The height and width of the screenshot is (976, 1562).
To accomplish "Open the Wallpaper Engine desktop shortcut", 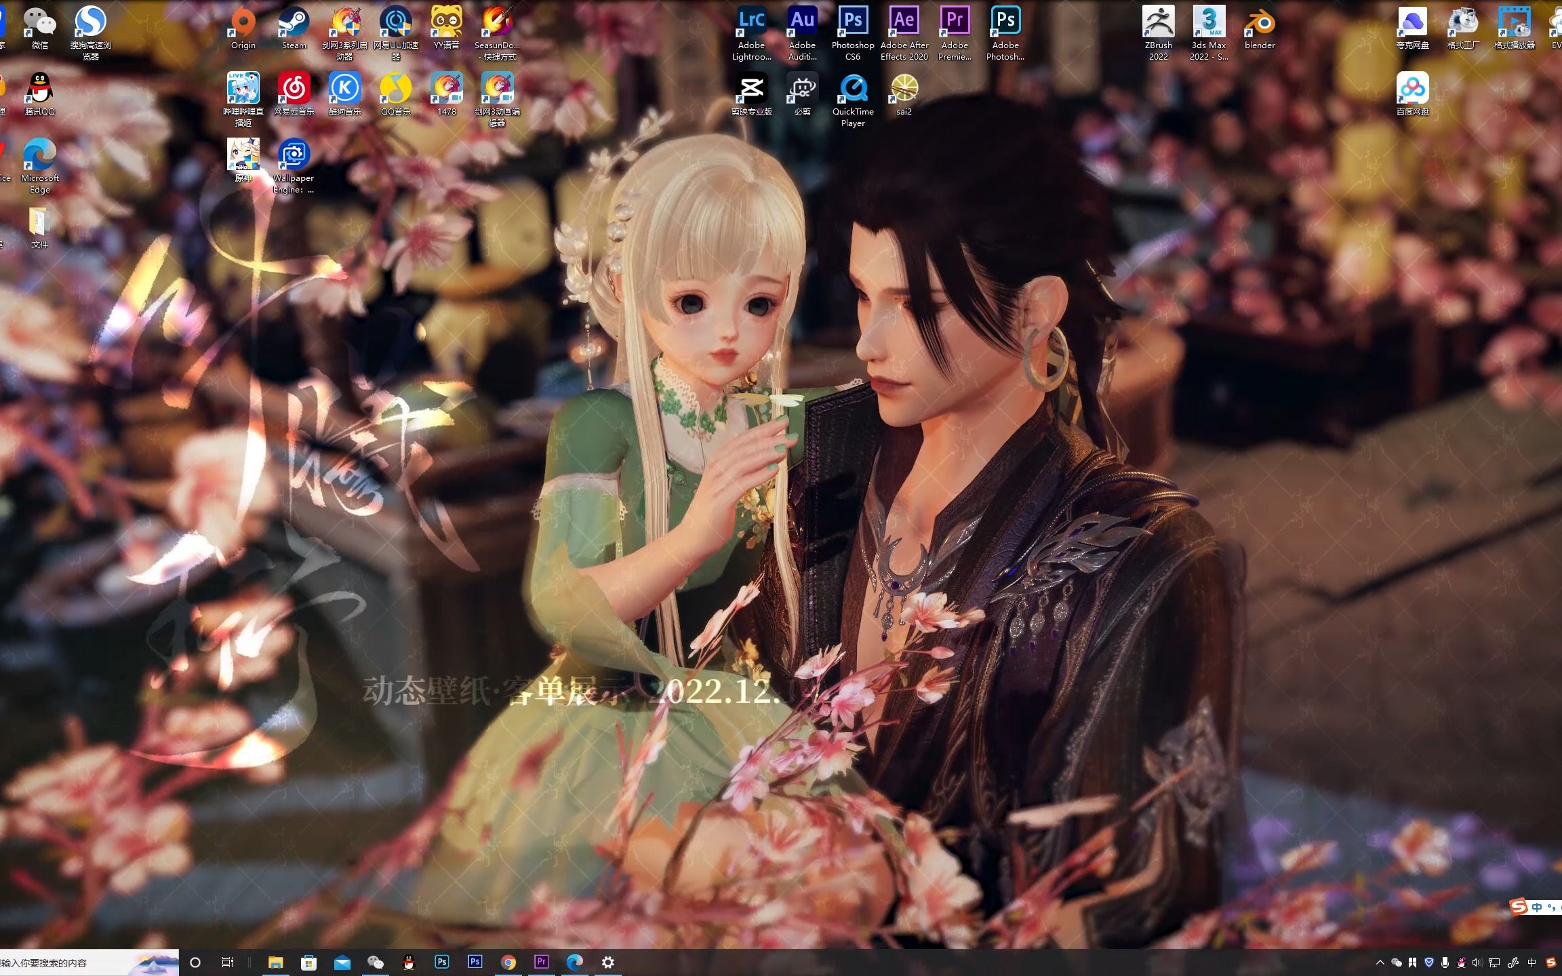I will coord(294,167).
